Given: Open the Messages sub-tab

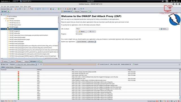Looking at the screenshot, I should (18, 67).
